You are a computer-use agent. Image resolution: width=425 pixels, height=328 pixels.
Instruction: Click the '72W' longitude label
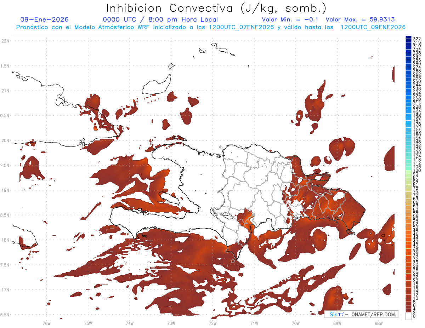212,323
